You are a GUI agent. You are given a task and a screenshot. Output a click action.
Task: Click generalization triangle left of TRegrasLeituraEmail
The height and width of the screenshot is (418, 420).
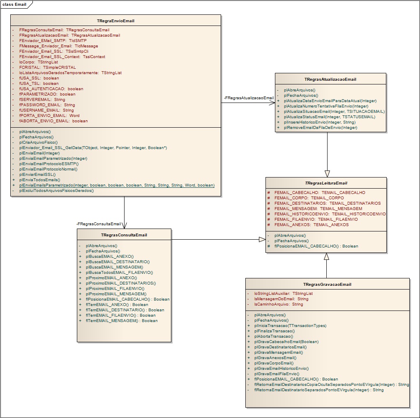[x=262, y=239]
